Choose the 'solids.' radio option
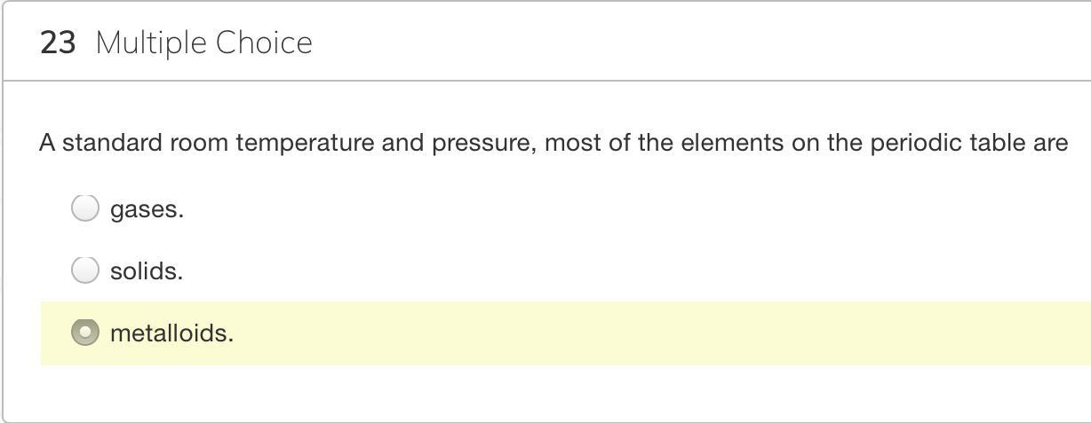Screen dimensions: 1091x423 (x=84, y=270)
